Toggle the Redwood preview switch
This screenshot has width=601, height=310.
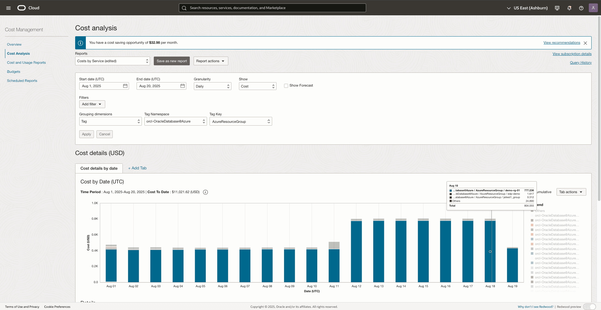pos(589,307)
